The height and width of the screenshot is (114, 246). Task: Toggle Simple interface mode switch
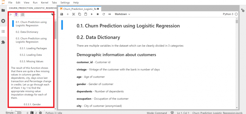[x=18, y=113]
